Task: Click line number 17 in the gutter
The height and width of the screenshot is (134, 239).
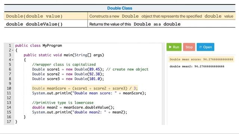Action: pos(9,122)
